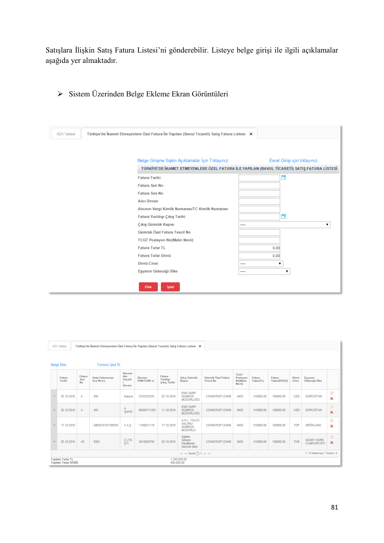Open calendar for Fatura Yurtdışı Çıkış Tarihi

284,216
